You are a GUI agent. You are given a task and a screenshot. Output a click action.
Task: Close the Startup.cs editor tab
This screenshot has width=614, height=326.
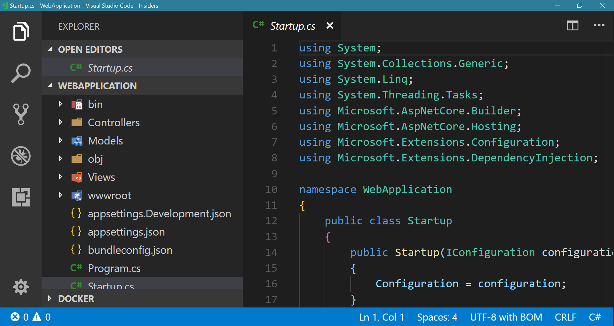point(330,26)
